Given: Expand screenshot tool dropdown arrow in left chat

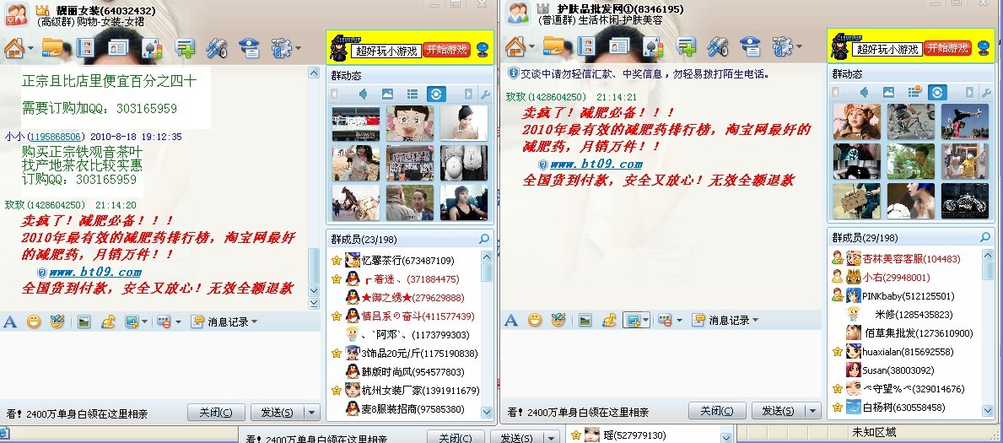Looking at the screenshot, I should coord(145,322).
